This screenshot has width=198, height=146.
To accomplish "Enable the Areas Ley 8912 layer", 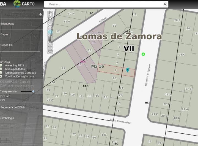I will [1, 65].
